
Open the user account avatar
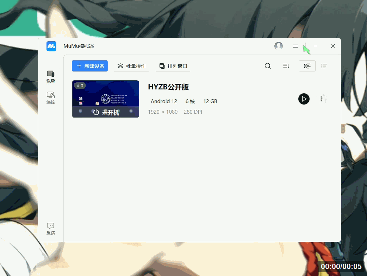pos(279,46)
